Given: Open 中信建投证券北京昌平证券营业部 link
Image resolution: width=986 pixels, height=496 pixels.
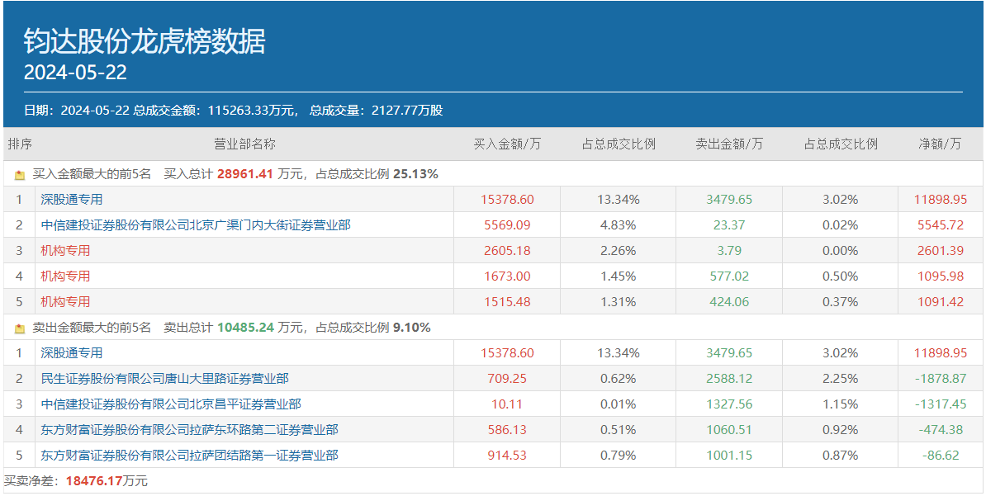Looking at the screenshot, I should (x=171, y=404).
